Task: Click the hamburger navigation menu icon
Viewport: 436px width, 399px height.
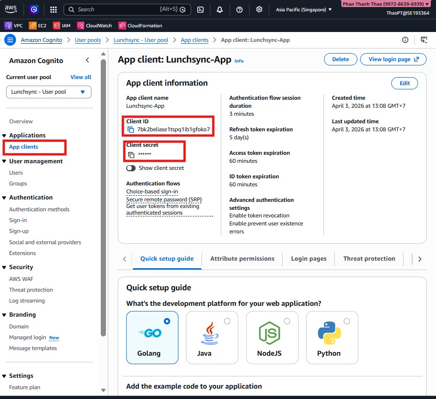Action: [10, 40]
